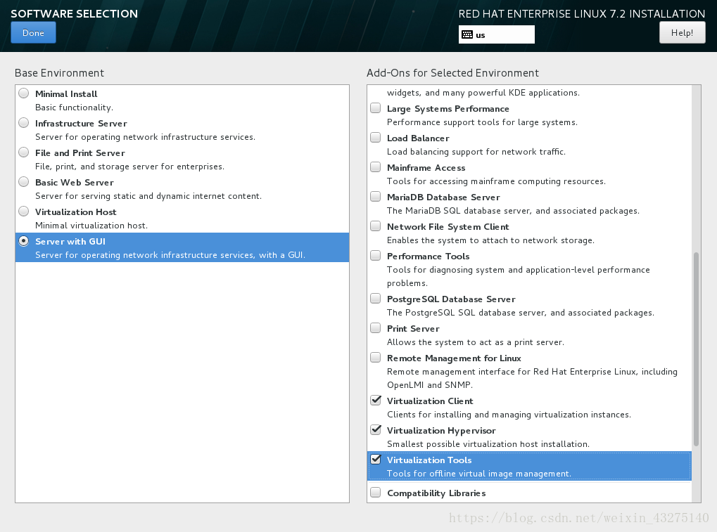The height and width of the screenshot is (532, 717).
Task: Uncheck Virtualization Client checkbox
Action: coord(376,400)
